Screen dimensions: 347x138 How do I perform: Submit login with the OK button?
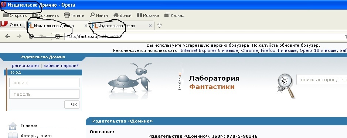[x=72, y=105]
